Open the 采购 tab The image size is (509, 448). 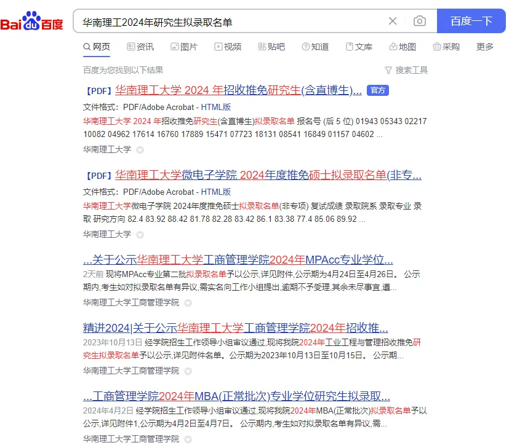click(x=446, y=47)
